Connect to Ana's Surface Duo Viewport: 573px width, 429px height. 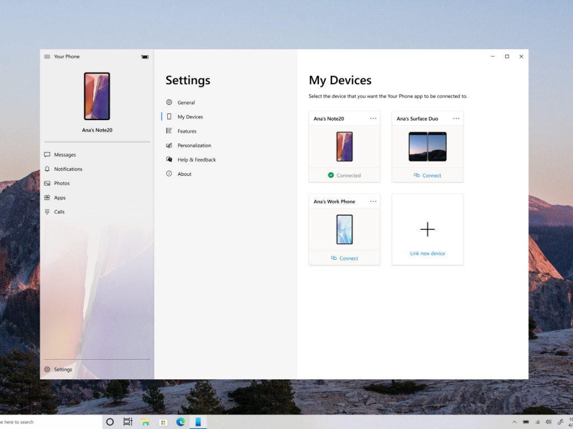(x=427, y=175)
